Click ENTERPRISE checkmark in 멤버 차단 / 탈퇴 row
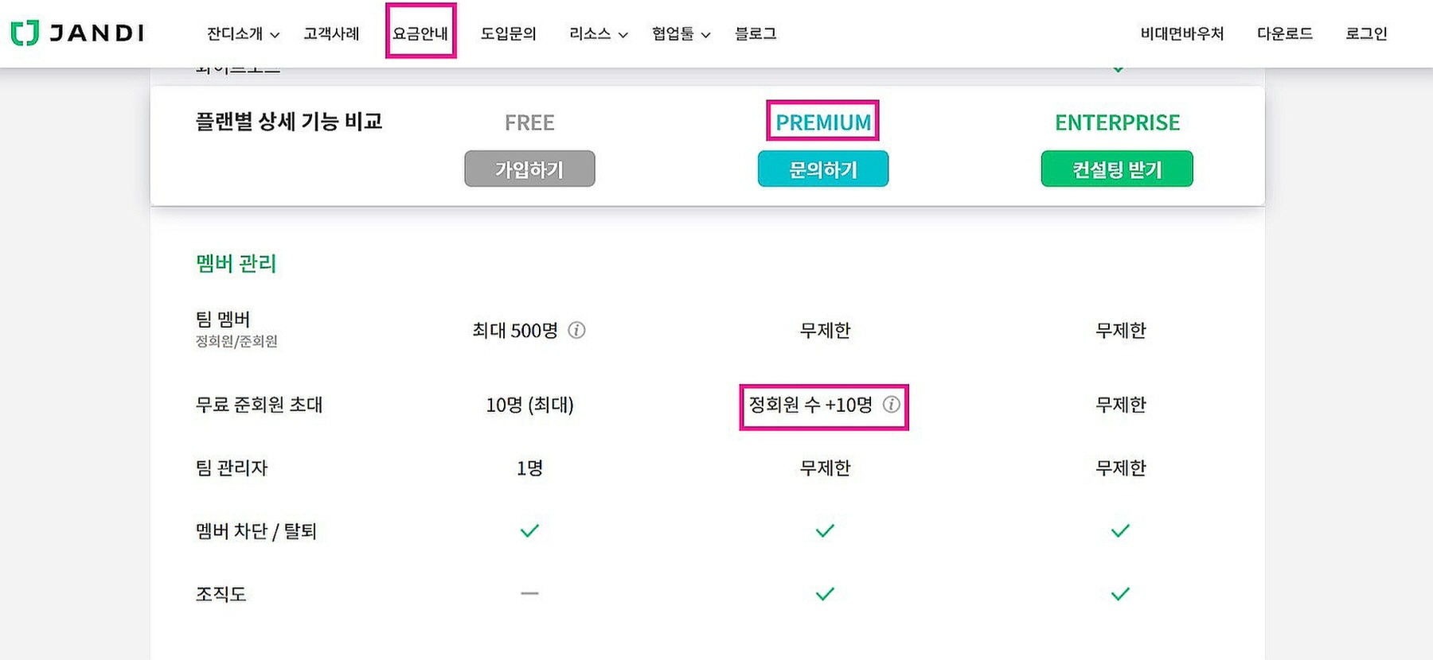Screen dimensions: 1433x660 (1120, 530)
